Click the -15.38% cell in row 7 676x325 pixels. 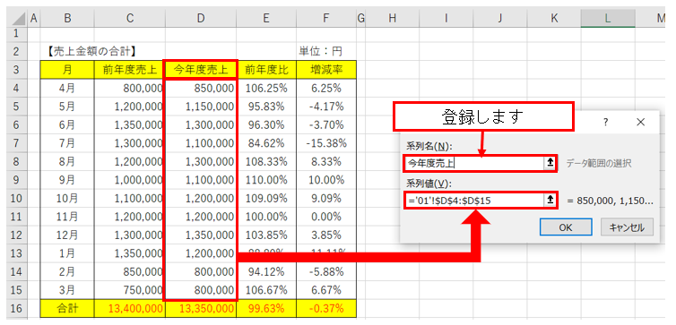[x=326, y=143]
